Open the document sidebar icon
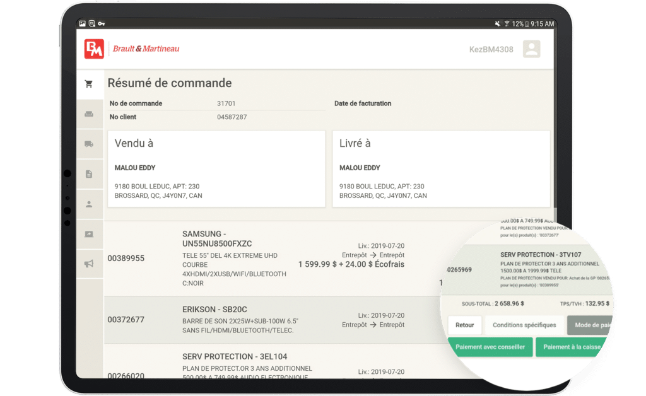Viewport: 646px width, 396px height. click(89, 174)
